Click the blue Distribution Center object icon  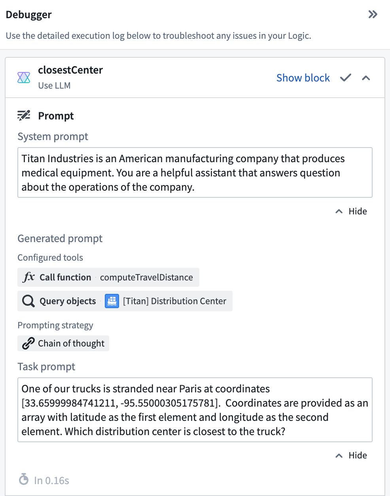pos(112,301)
